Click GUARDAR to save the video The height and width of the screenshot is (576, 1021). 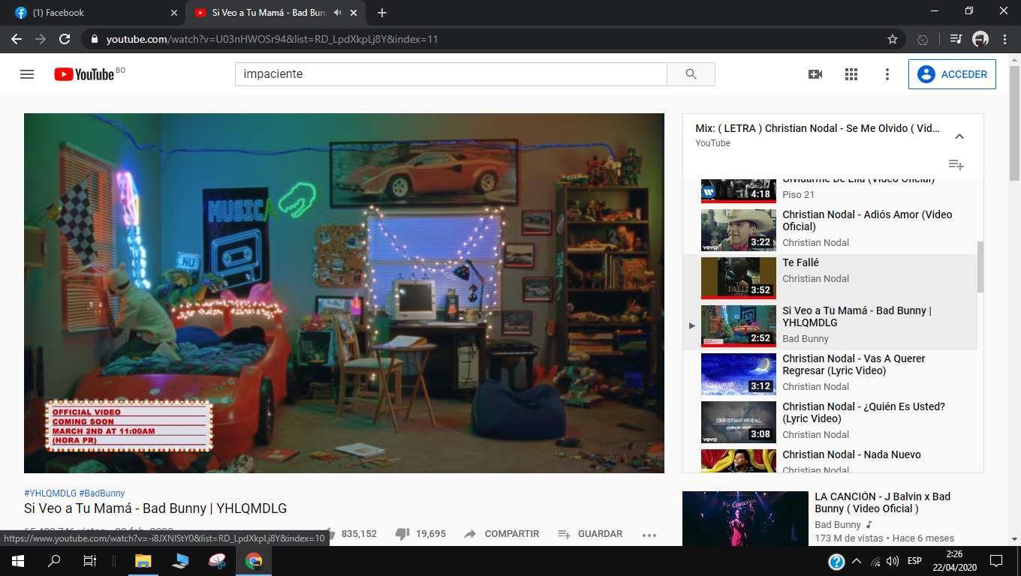point(590,534)
